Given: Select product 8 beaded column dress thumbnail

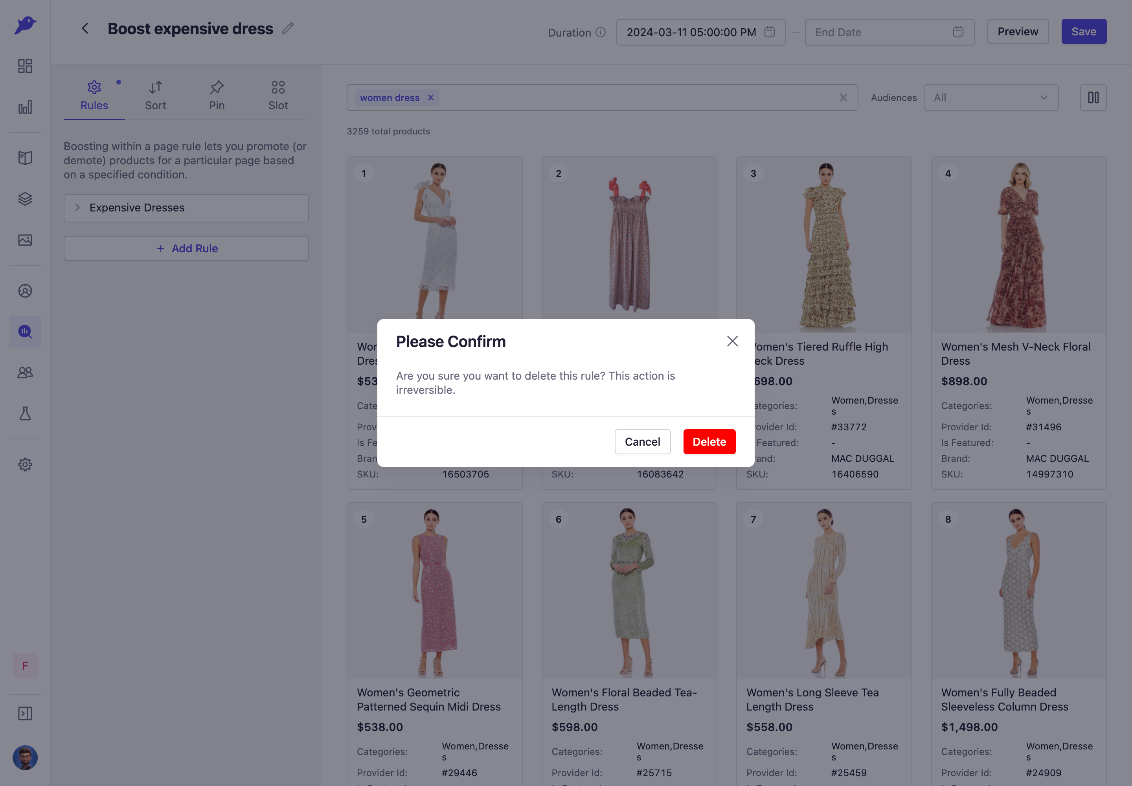Looking at the screenshot, I should [x=1019, y=591].
